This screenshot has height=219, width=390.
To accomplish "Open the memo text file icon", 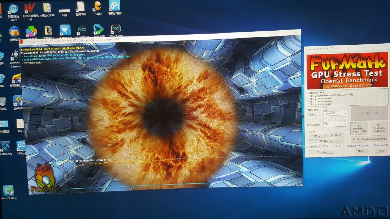I will tap(20, 126).
